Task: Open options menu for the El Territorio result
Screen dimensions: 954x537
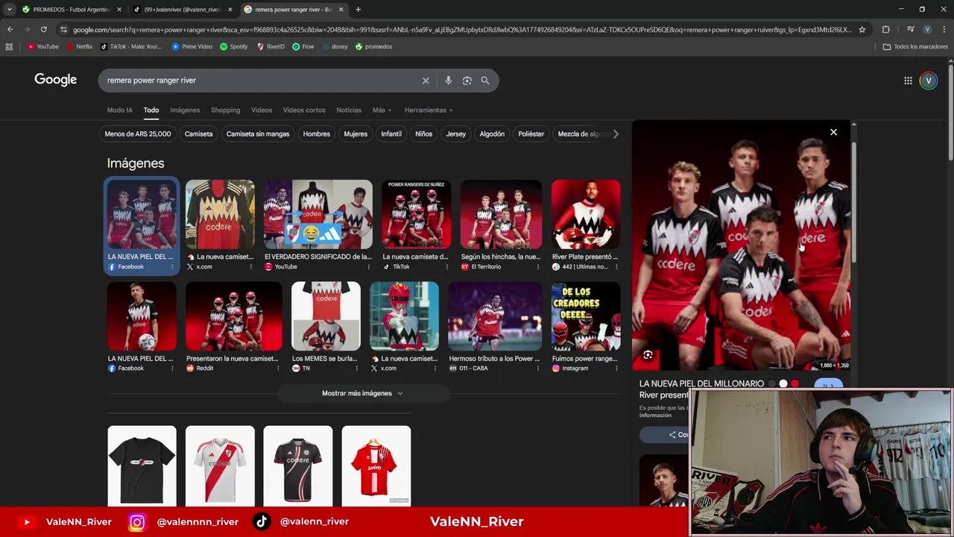Action: click(x=538, y=267)
